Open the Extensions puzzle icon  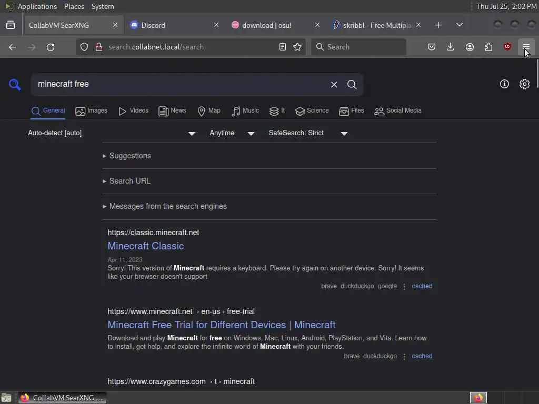(488, 47)
